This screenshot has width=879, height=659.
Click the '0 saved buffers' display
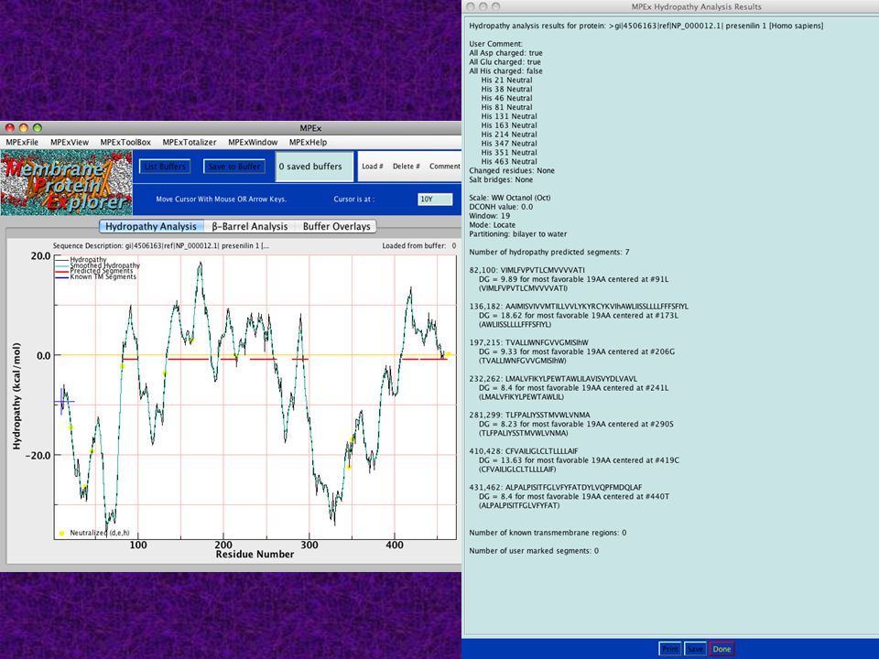point(314,167)
